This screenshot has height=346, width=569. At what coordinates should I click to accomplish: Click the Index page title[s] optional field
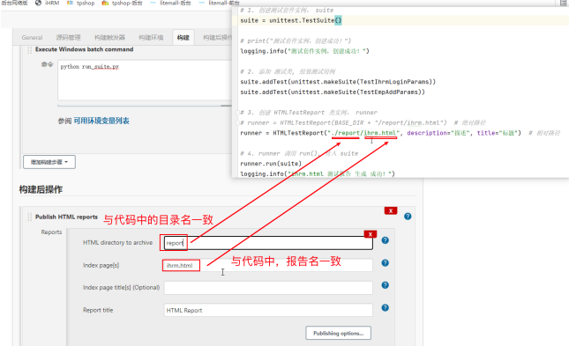[268, 288]
